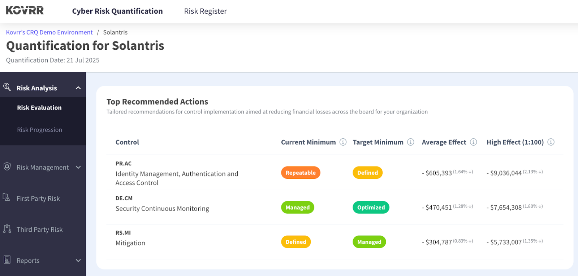Click the RS.MI control code
The image size is (578, 276).
point(123,233)
